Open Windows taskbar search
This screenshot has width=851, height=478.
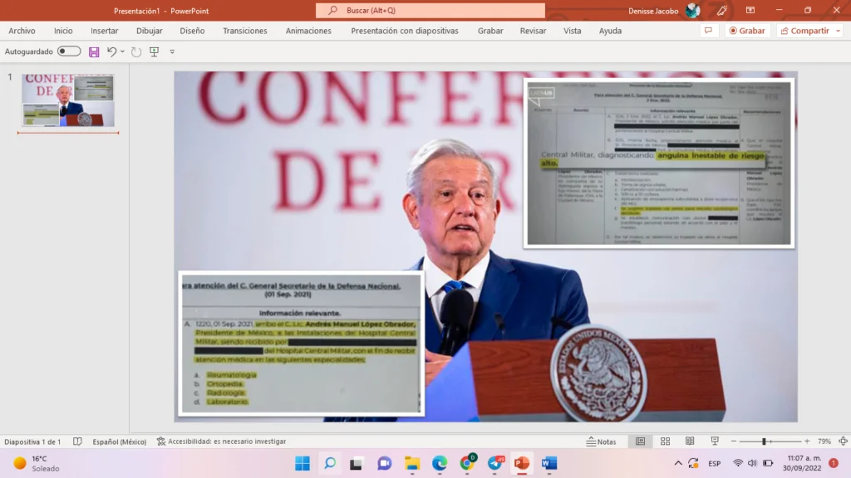[x=330, y=463]
